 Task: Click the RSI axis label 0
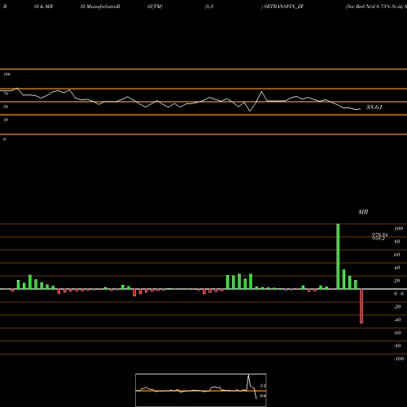4,139
